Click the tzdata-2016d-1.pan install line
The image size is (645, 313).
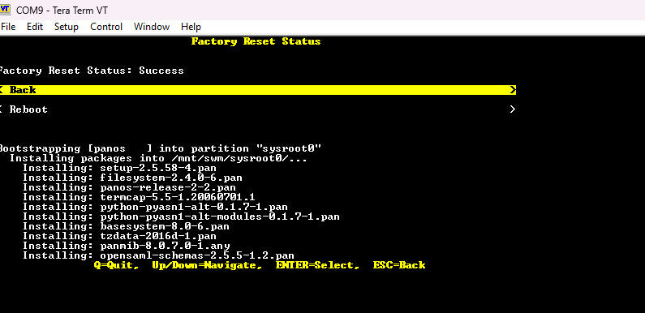pyautogui.click(x=119, y=236)
